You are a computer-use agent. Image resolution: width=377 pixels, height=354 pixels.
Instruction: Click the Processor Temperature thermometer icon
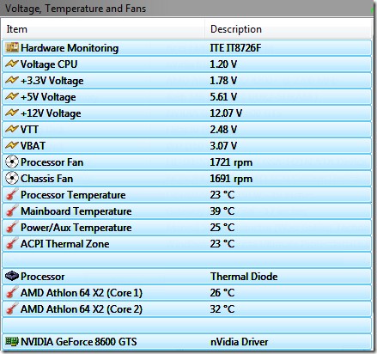click(12, 194)
